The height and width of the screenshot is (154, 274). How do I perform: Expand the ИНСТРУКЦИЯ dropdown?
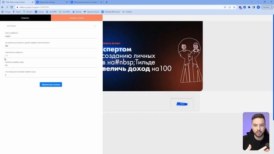pos(51,26)
